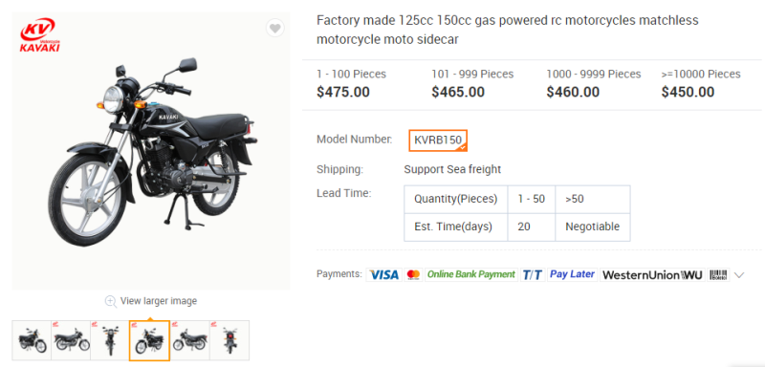Image resolution: width=765 pixels, height=367 pixels.
Task: Select the KVRB150 model number option
Action: click(x=438, y=140)
